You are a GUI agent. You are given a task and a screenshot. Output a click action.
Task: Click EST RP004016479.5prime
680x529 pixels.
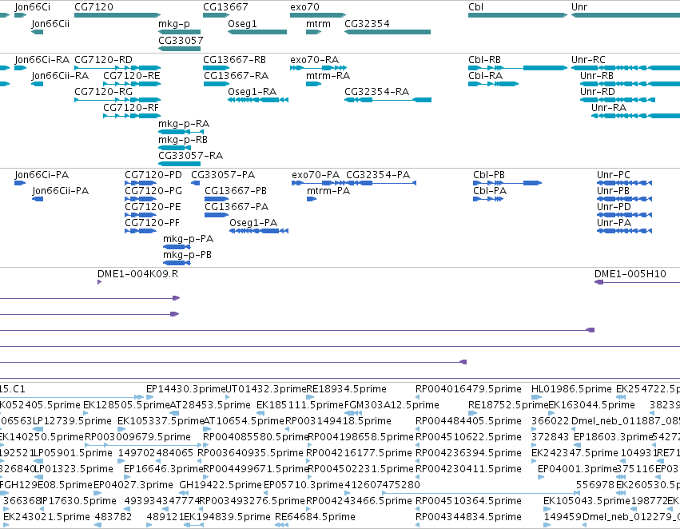tap(468, 389)
